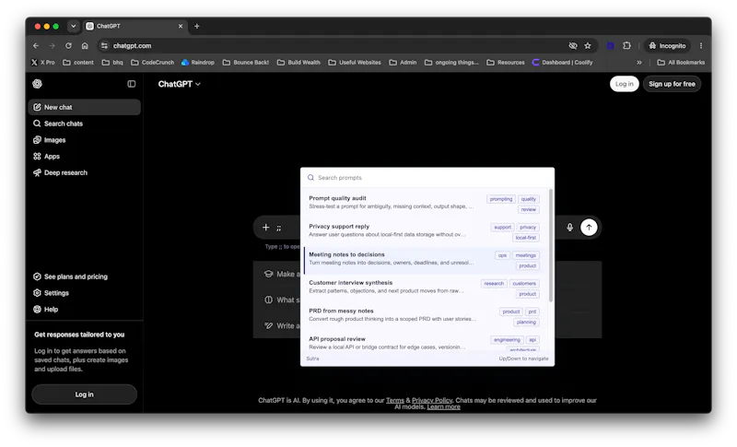Click the OpenAI logo icon in sidebar

click(x=37, y=84)
